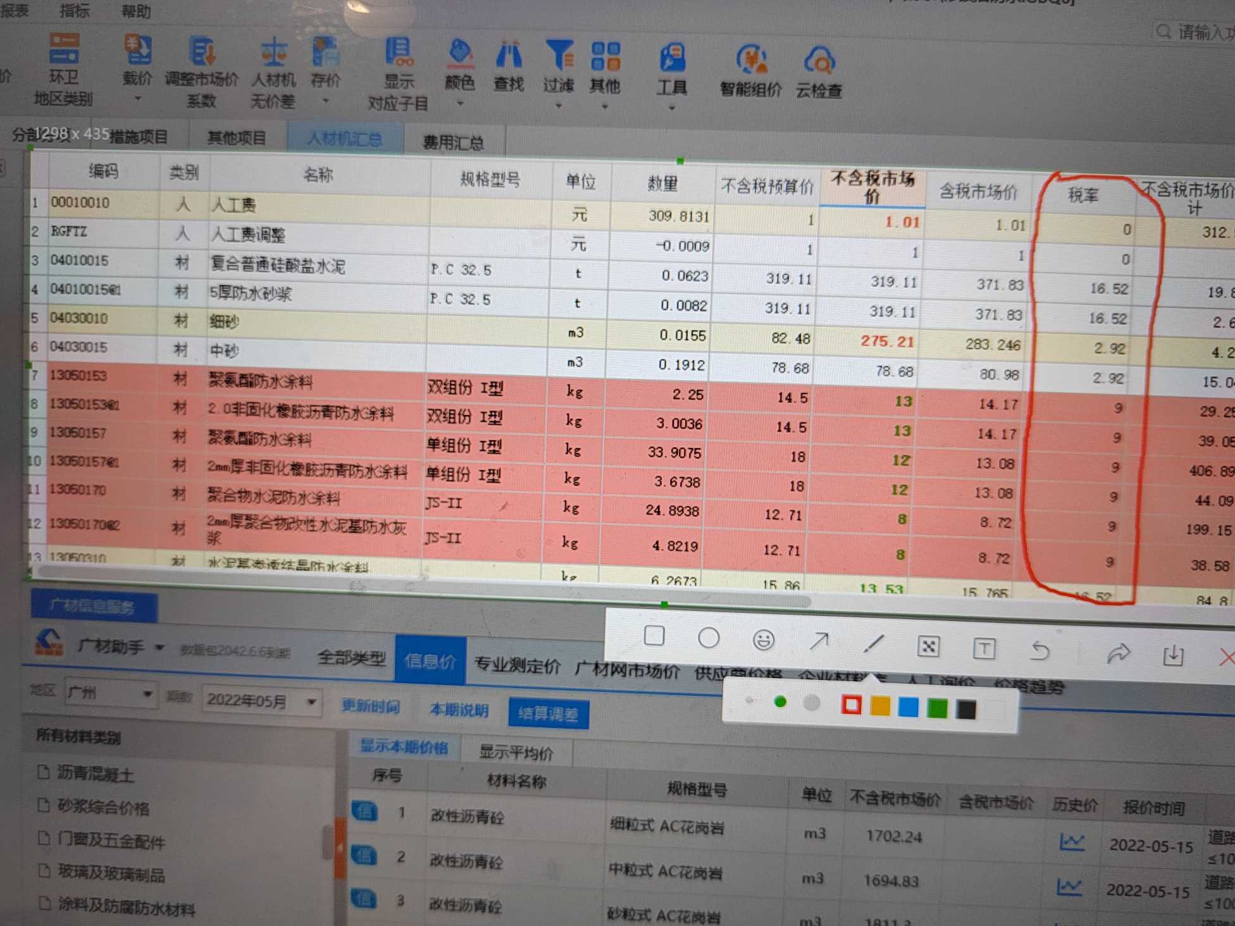Pick blue annotation color
This screenshot has width=1235, height=926.
coord(909,707)
